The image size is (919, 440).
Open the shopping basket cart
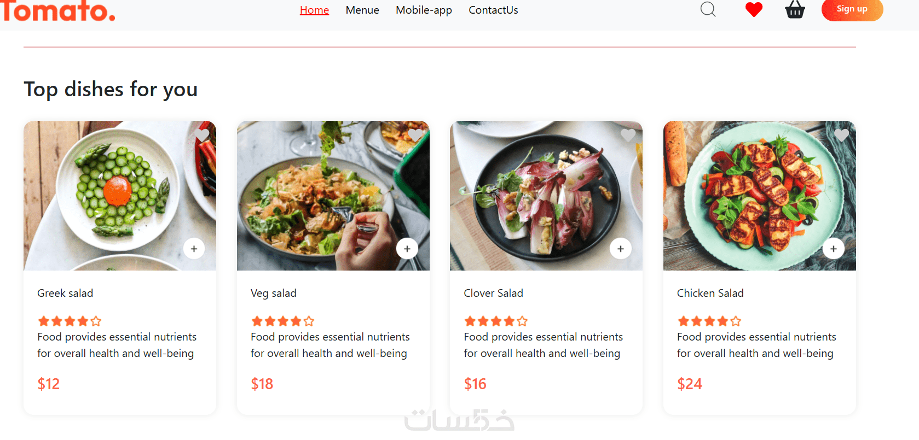click(795, 10)
